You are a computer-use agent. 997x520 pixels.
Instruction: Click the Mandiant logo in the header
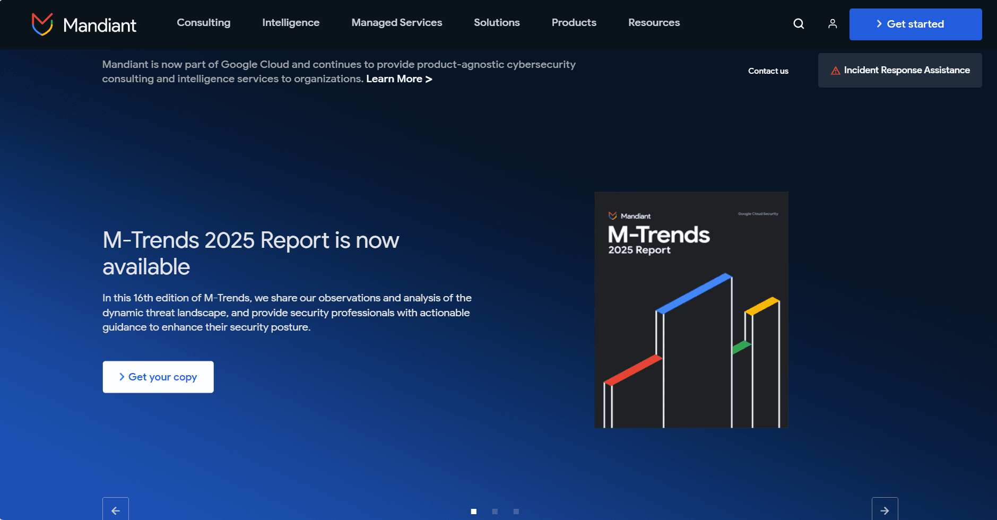click(84, 24)
